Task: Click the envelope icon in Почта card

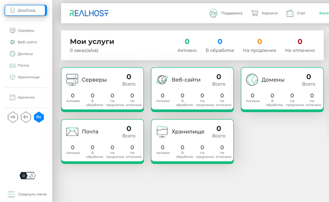Action: pyautogui.click(x=72, y=132)
